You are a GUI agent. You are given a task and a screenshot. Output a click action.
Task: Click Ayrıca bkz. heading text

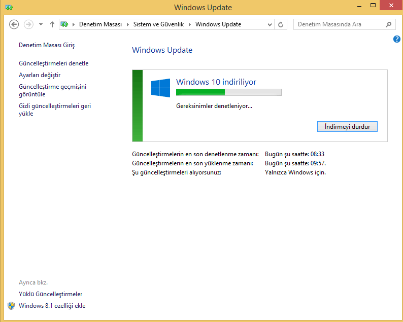click(33, 282)
